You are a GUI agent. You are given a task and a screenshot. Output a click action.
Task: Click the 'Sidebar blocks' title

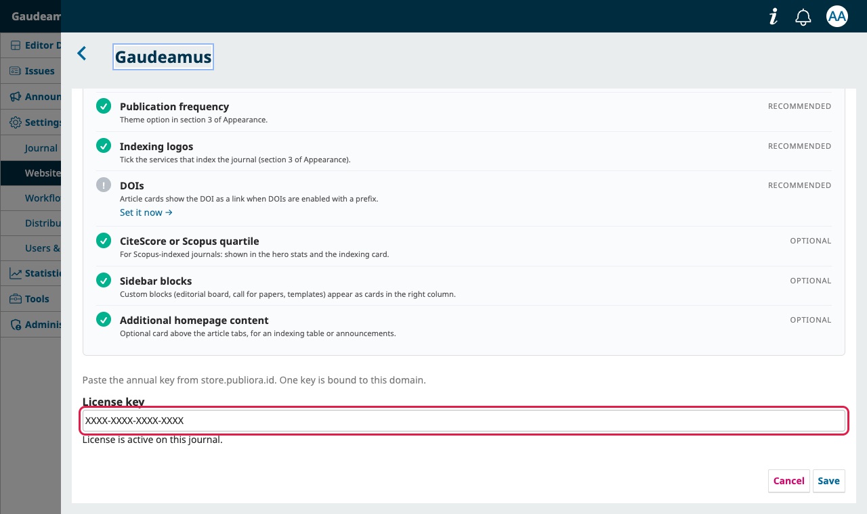click(156, 281)
